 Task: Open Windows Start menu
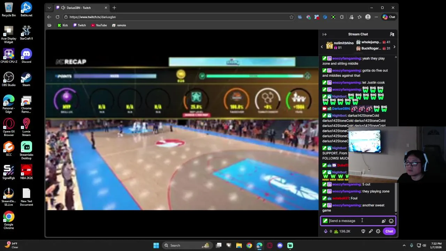pyautogui.click(x=156, y=245)
